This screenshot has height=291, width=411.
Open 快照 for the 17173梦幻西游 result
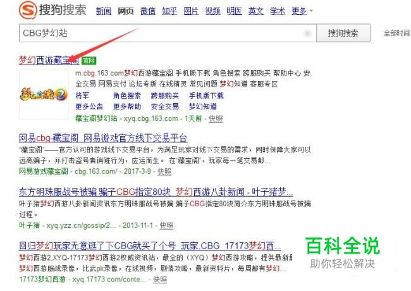pos(160,280)
